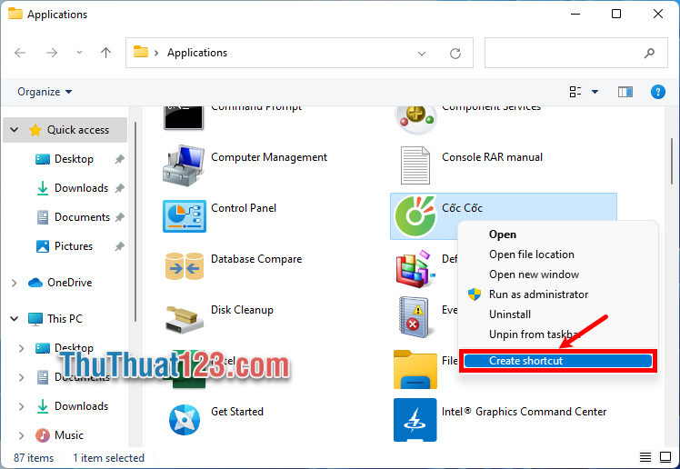
Task: Expand Documents under This PC
Action: pyautogui.click(x=21, y=377)
